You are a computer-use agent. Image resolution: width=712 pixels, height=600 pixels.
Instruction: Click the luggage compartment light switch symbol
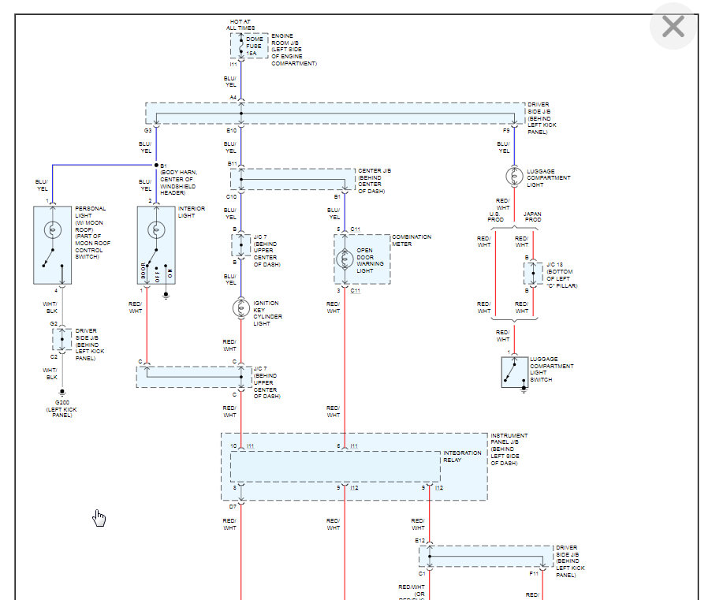(514, 372)
